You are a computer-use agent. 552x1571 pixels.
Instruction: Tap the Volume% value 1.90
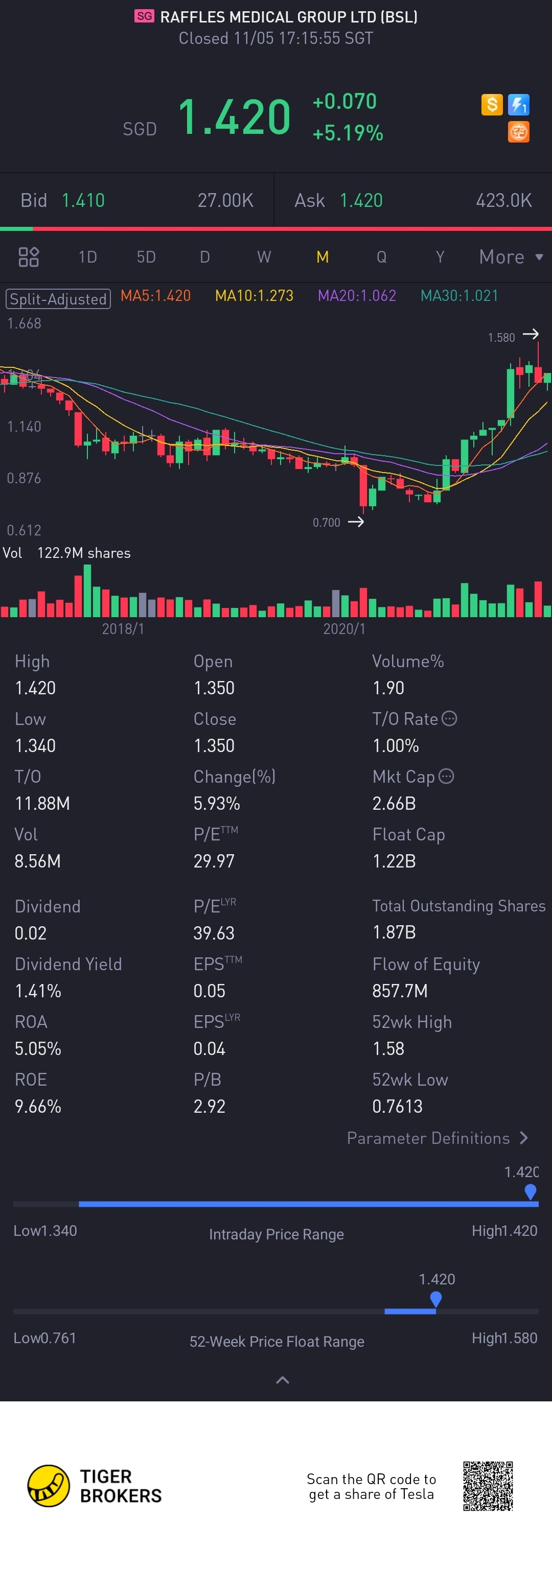pos(388,688)
